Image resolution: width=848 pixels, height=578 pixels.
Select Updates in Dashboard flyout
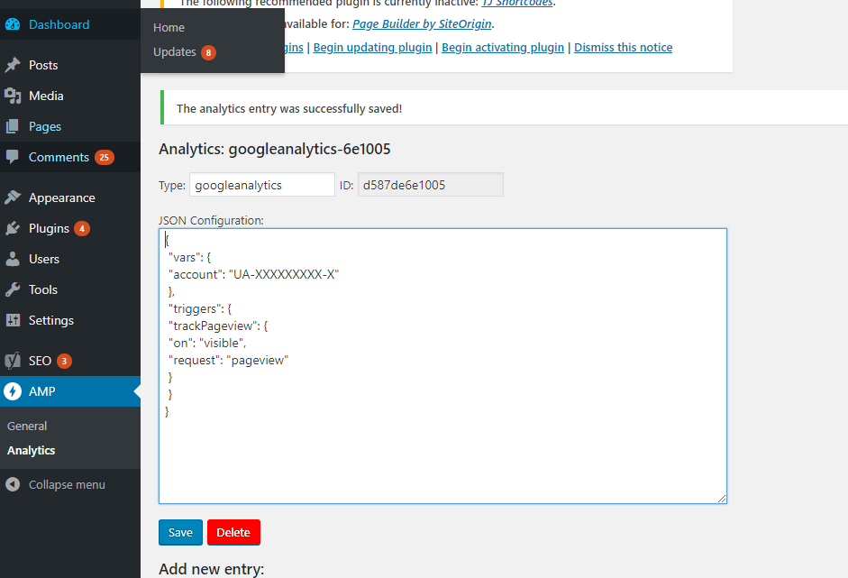click(x=175, y=52)
